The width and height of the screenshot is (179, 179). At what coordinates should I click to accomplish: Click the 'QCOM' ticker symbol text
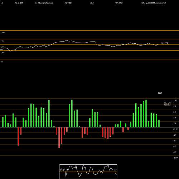[119, 3]
